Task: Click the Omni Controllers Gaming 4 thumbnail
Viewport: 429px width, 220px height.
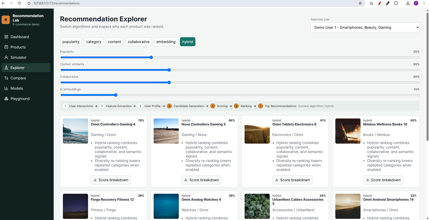Action: coord(75,131)
